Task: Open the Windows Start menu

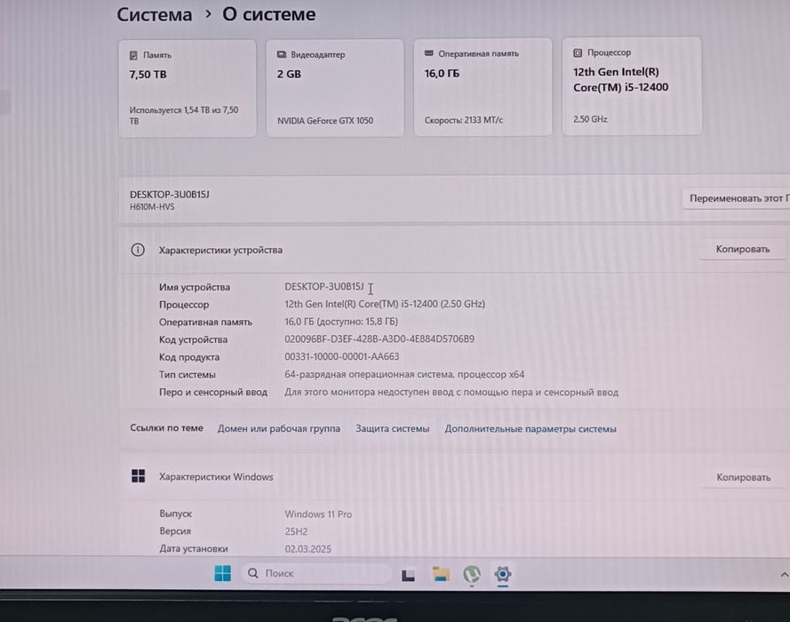Action: 222,573
